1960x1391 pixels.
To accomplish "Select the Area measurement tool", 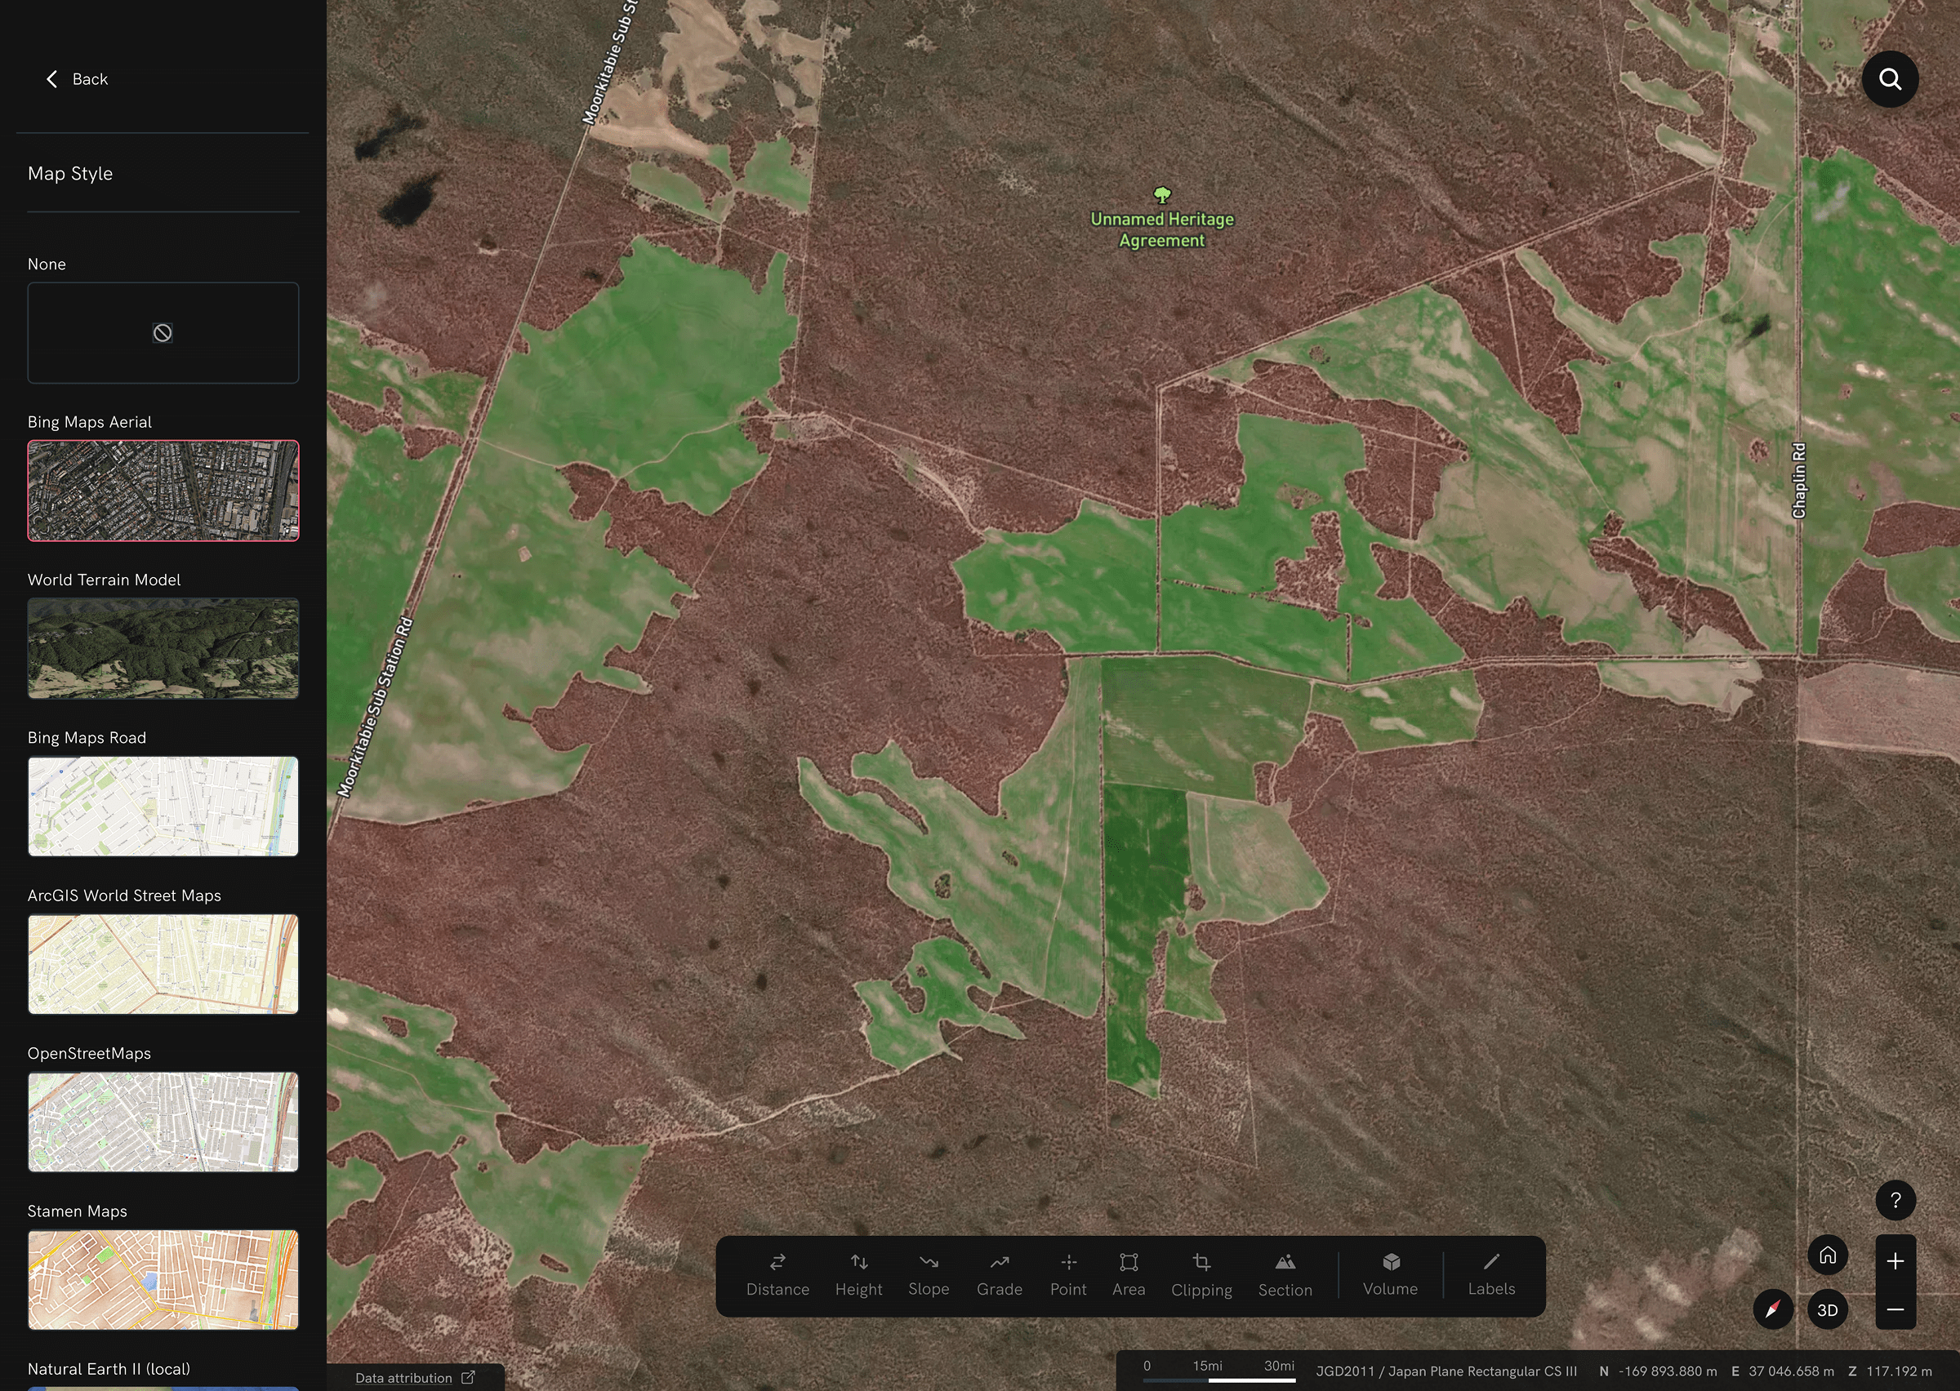I will 1128,1274.
